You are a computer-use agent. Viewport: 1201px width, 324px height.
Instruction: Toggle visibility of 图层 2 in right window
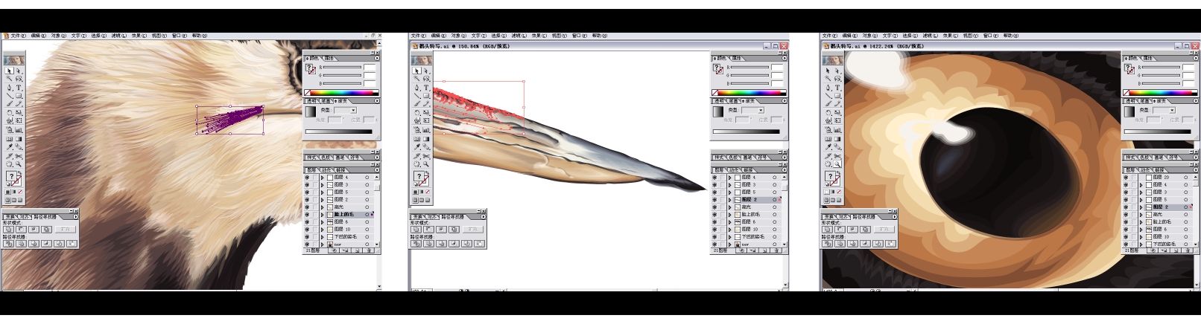pyautogui.click(x=1126, y=207)
